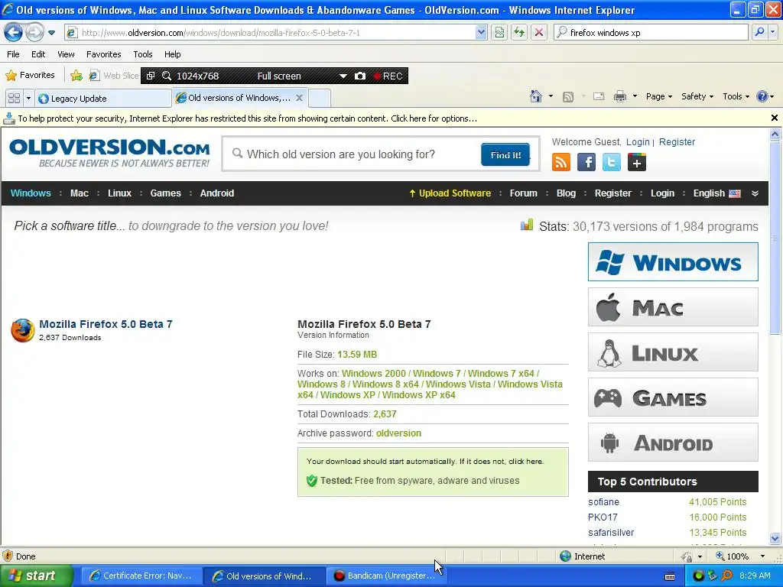The height and width of the screenshot is (587, 783).
Task: Open the Print options dropdown arrow
Action: (x=635, y=96)
